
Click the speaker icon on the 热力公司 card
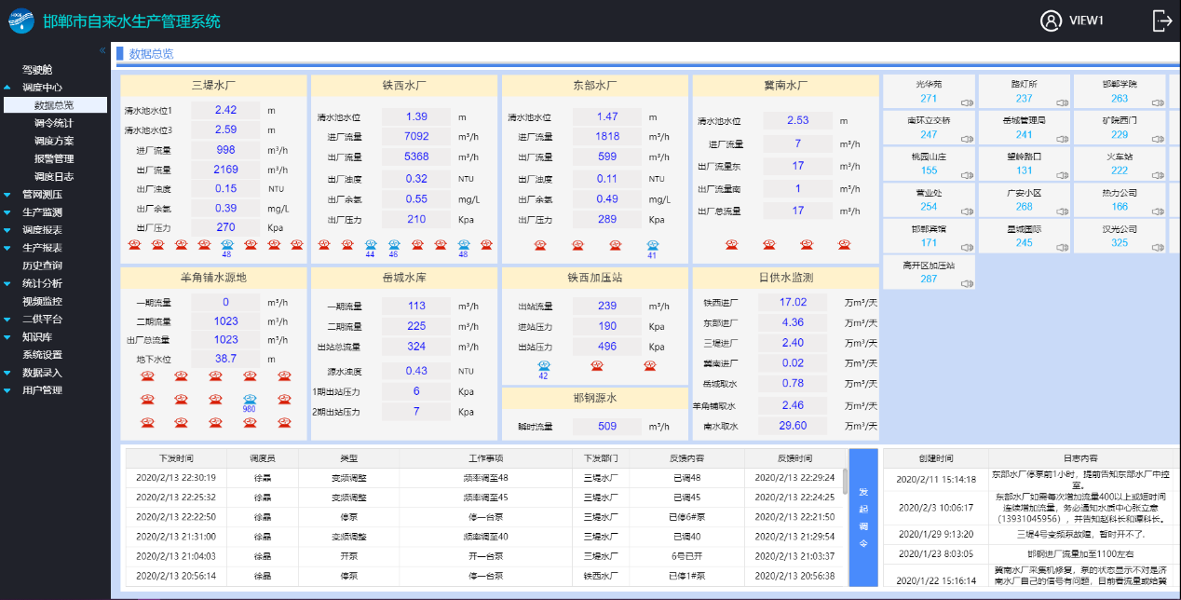tap(1158, 211)
